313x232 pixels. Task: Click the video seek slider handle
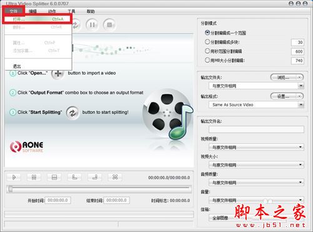10,189
